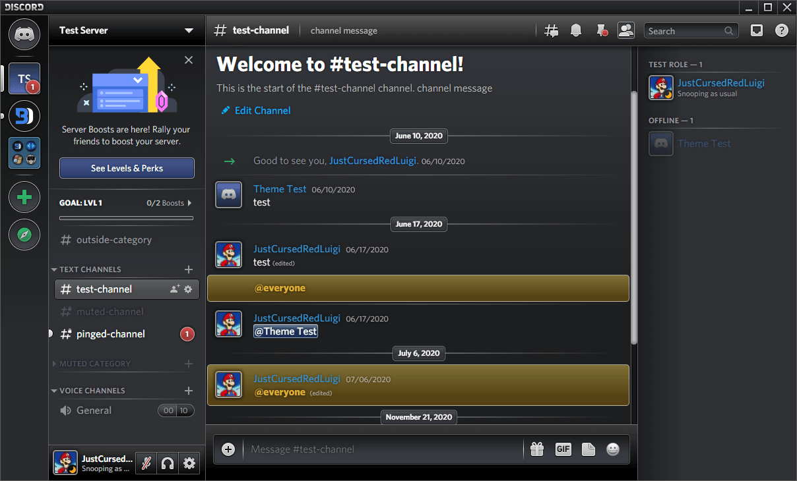This screenshot has width=797, height=481.
Task: Switch to the outside-category channel
Action: pos(113,240)
